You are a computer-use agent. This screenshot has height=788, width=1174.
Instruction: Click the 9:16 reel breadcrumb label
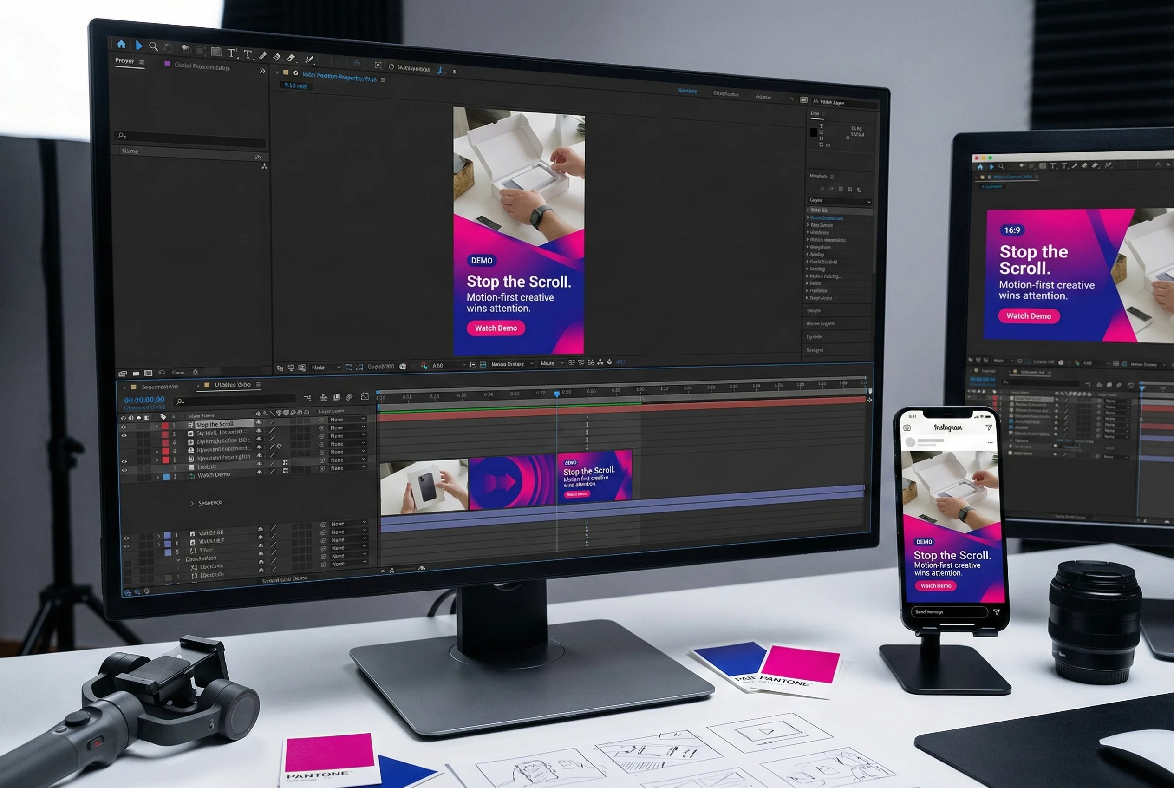[295, 86]
